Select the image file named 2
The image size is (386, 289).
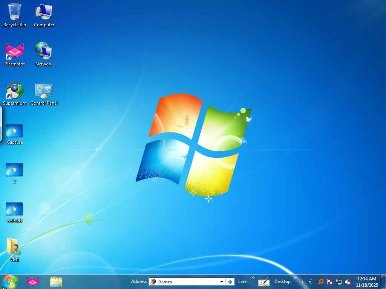click(x=14, y=173)
